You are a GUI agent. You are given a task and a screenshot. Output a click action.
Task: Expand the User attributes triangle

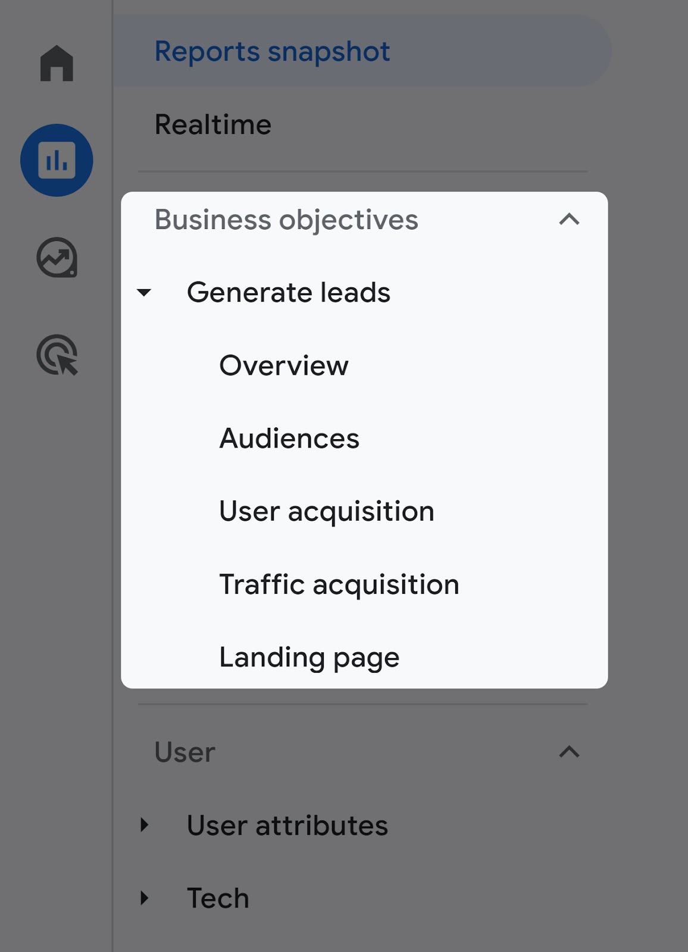point(144,825)
